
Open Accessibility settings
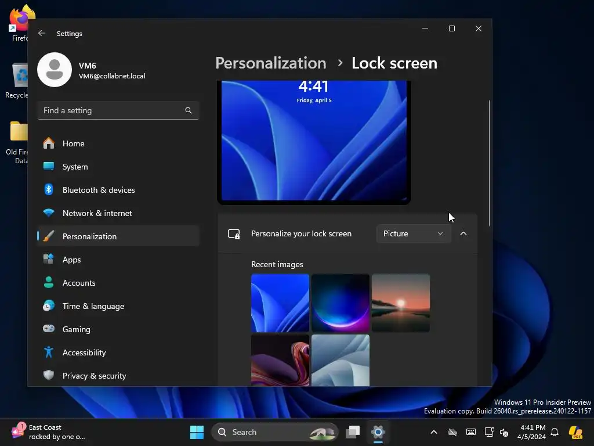coord(118,353)
